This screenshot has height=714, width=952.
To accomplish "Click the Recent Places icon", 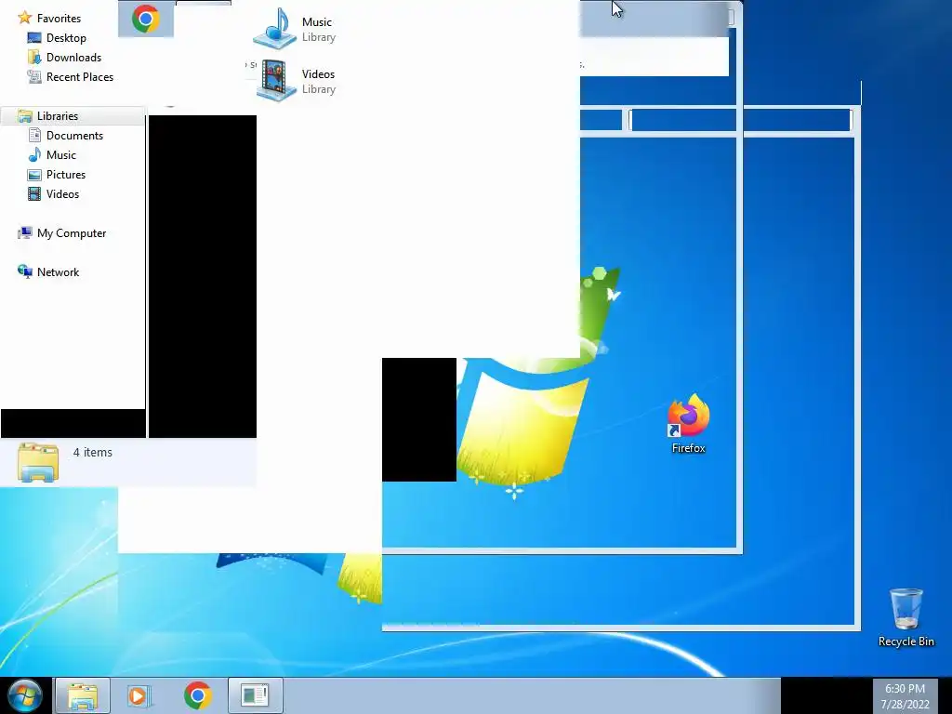I will [x=34, y=76].
